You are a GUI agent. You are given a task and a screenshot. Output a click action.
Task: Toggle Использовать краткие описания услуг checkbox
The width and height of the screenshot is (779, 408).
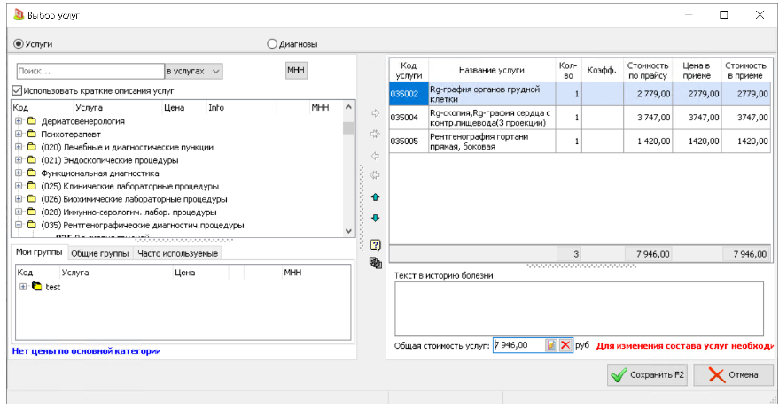[18, 90]
